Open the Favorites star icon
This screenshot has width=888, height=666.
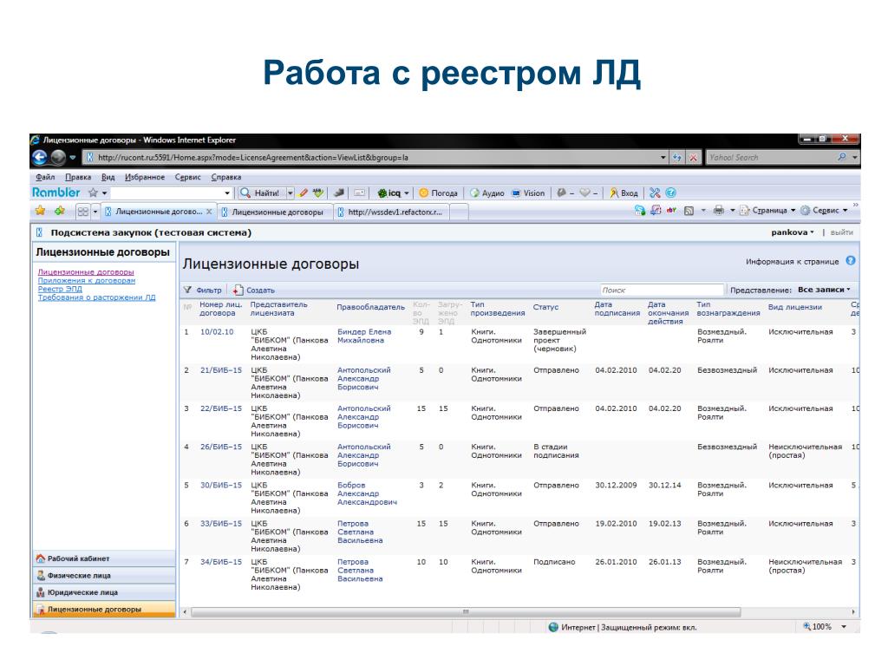point(40,212)
